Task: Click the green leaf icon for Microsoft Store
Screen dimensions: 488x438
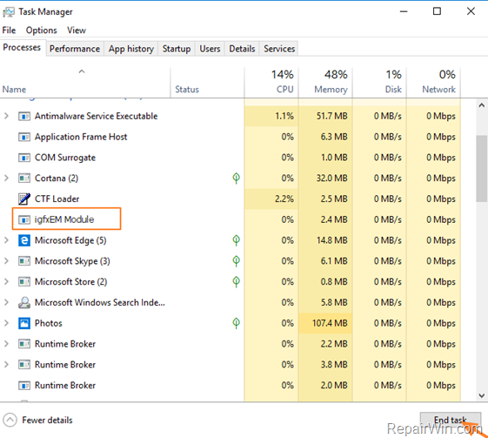Action: coord(237,282)
